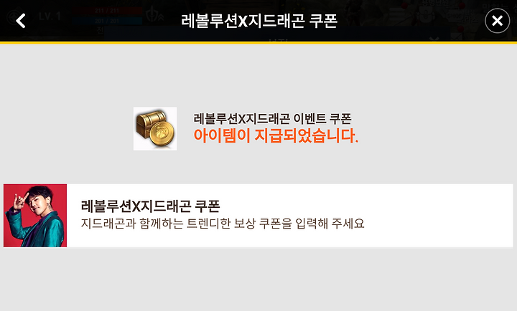
Task: Tap the empty gray area below the coupon row
Action: coord(258,279)
